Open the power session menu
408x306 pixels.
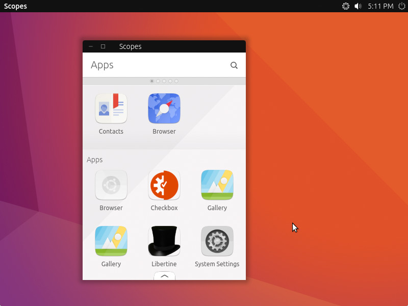402,6
